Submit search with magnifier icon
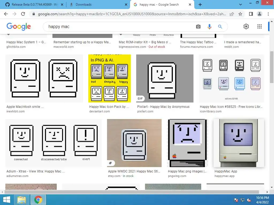The width and height of the screenshot is (274, 205). pos(220,26)
